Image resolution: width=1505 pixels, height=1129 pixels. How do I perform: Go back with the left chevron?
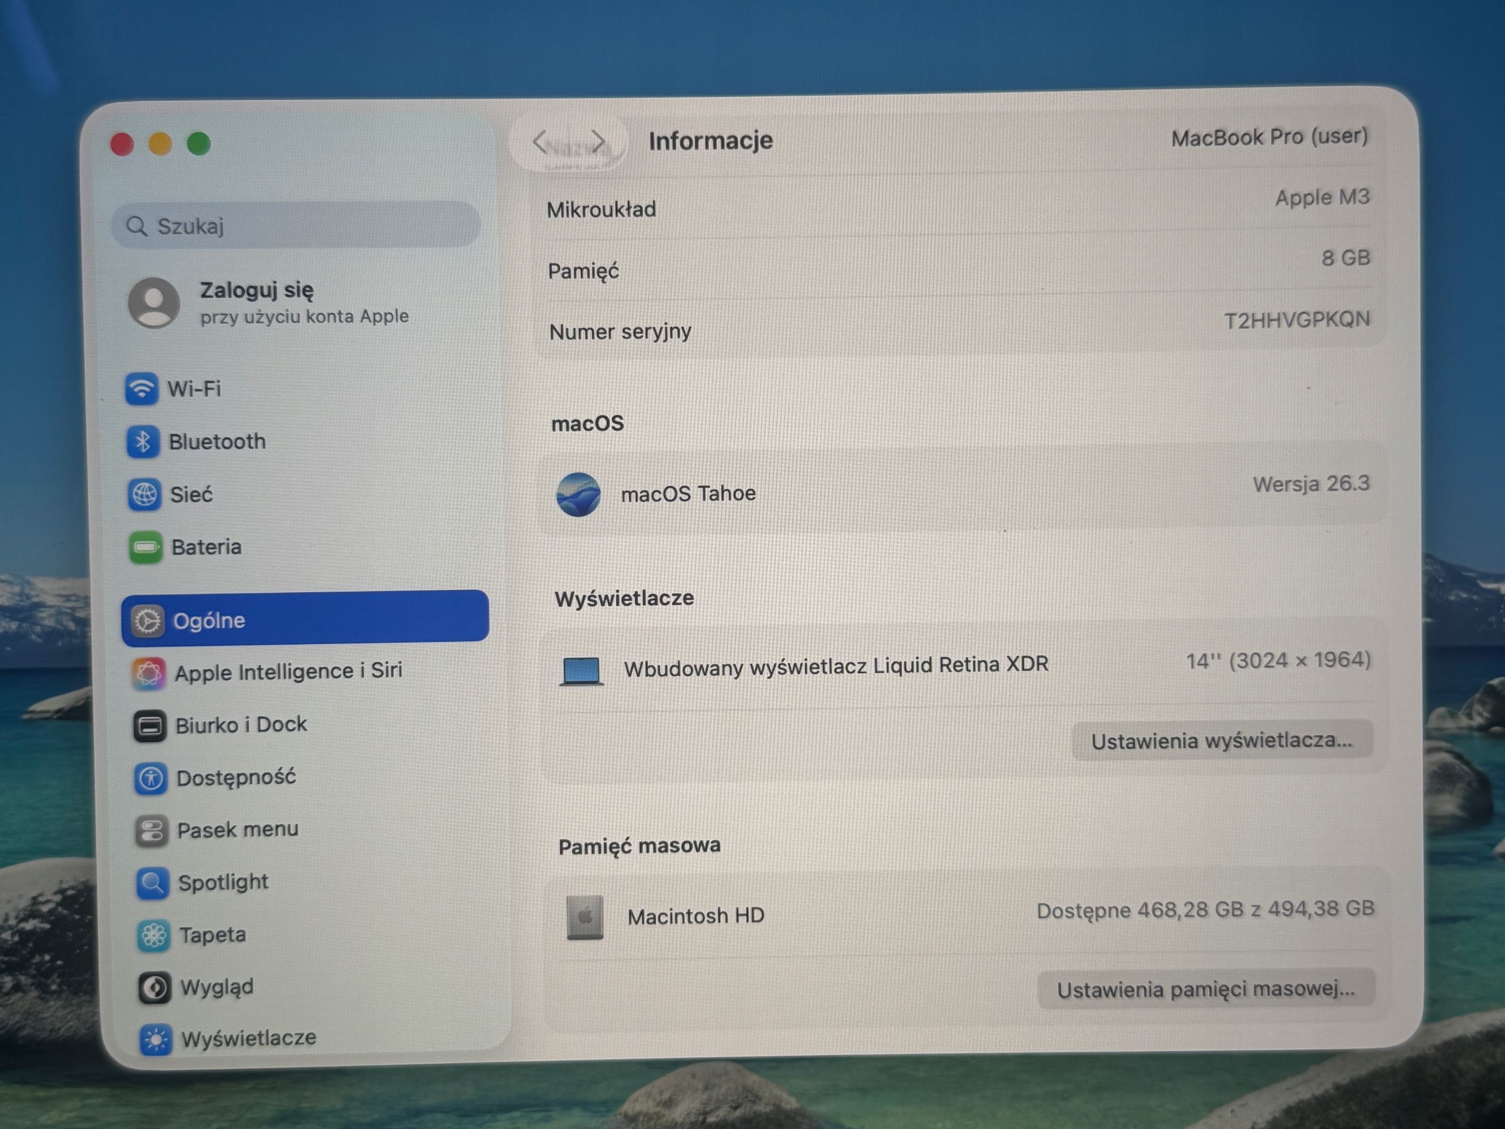pyautogui.click(x=540, y=142)
